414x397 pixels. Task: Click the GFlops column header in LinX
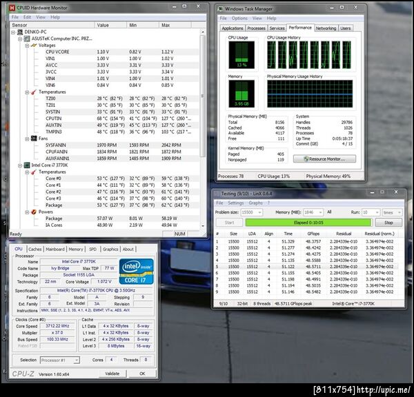[x=313, y=234]
